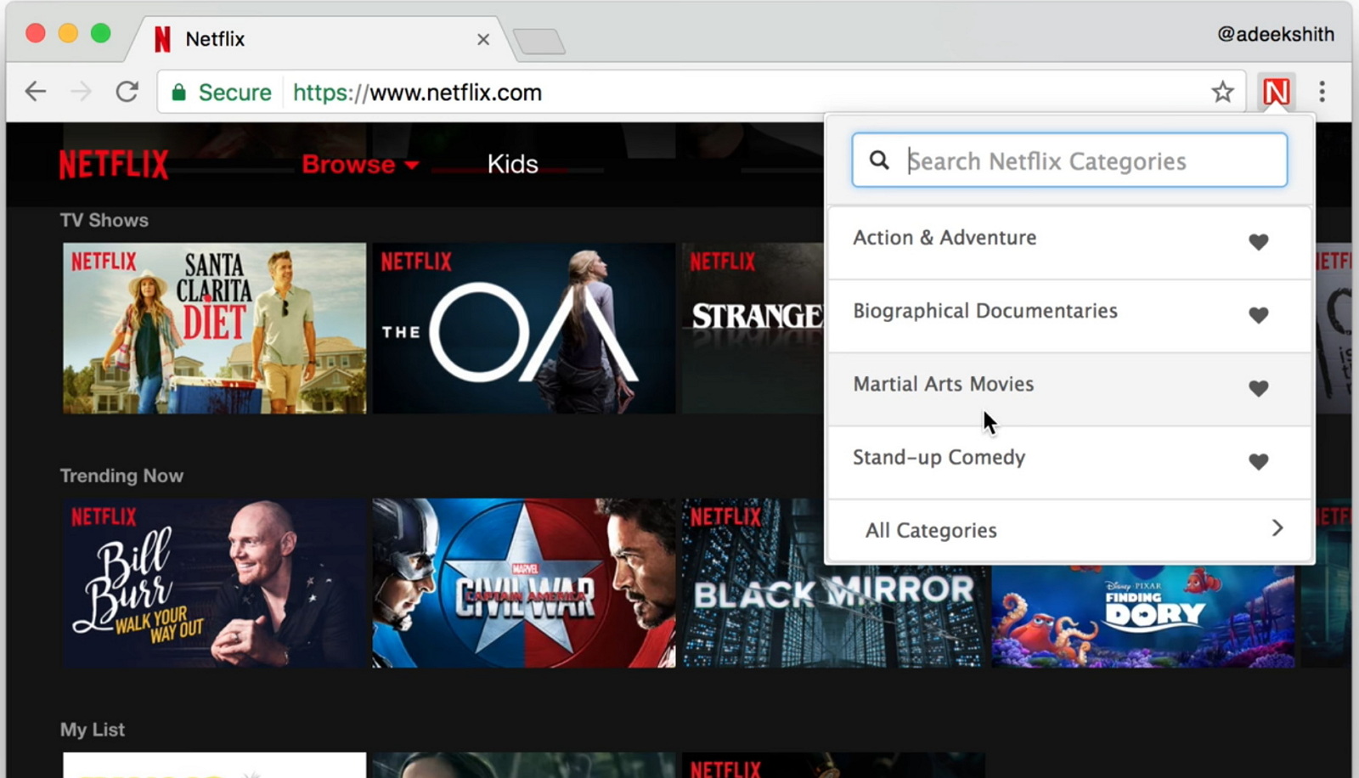The image size is (1359, 778).
Task: Click the browser forward arrow
Action: pyautogui.click(x=81, y=92)
